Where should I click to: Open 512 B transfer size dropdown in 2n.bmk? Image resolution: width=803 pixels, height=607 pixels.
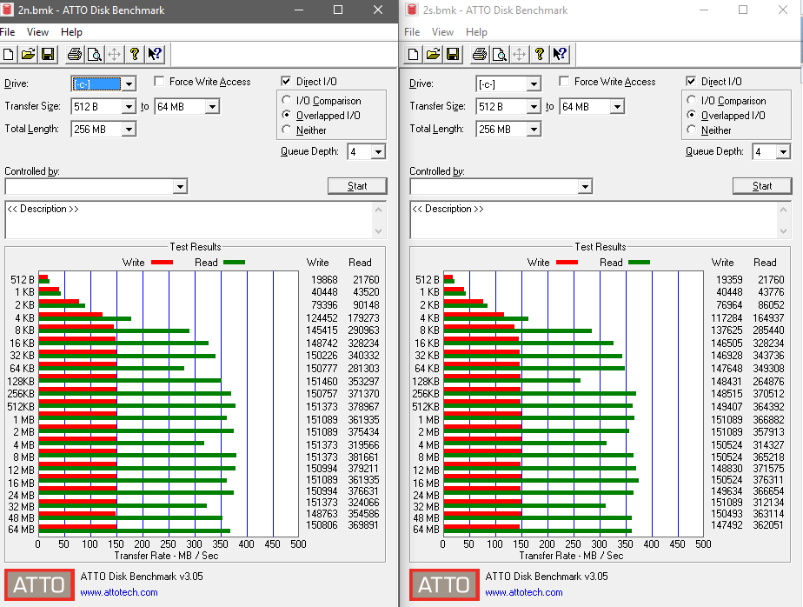click(129, 107)
